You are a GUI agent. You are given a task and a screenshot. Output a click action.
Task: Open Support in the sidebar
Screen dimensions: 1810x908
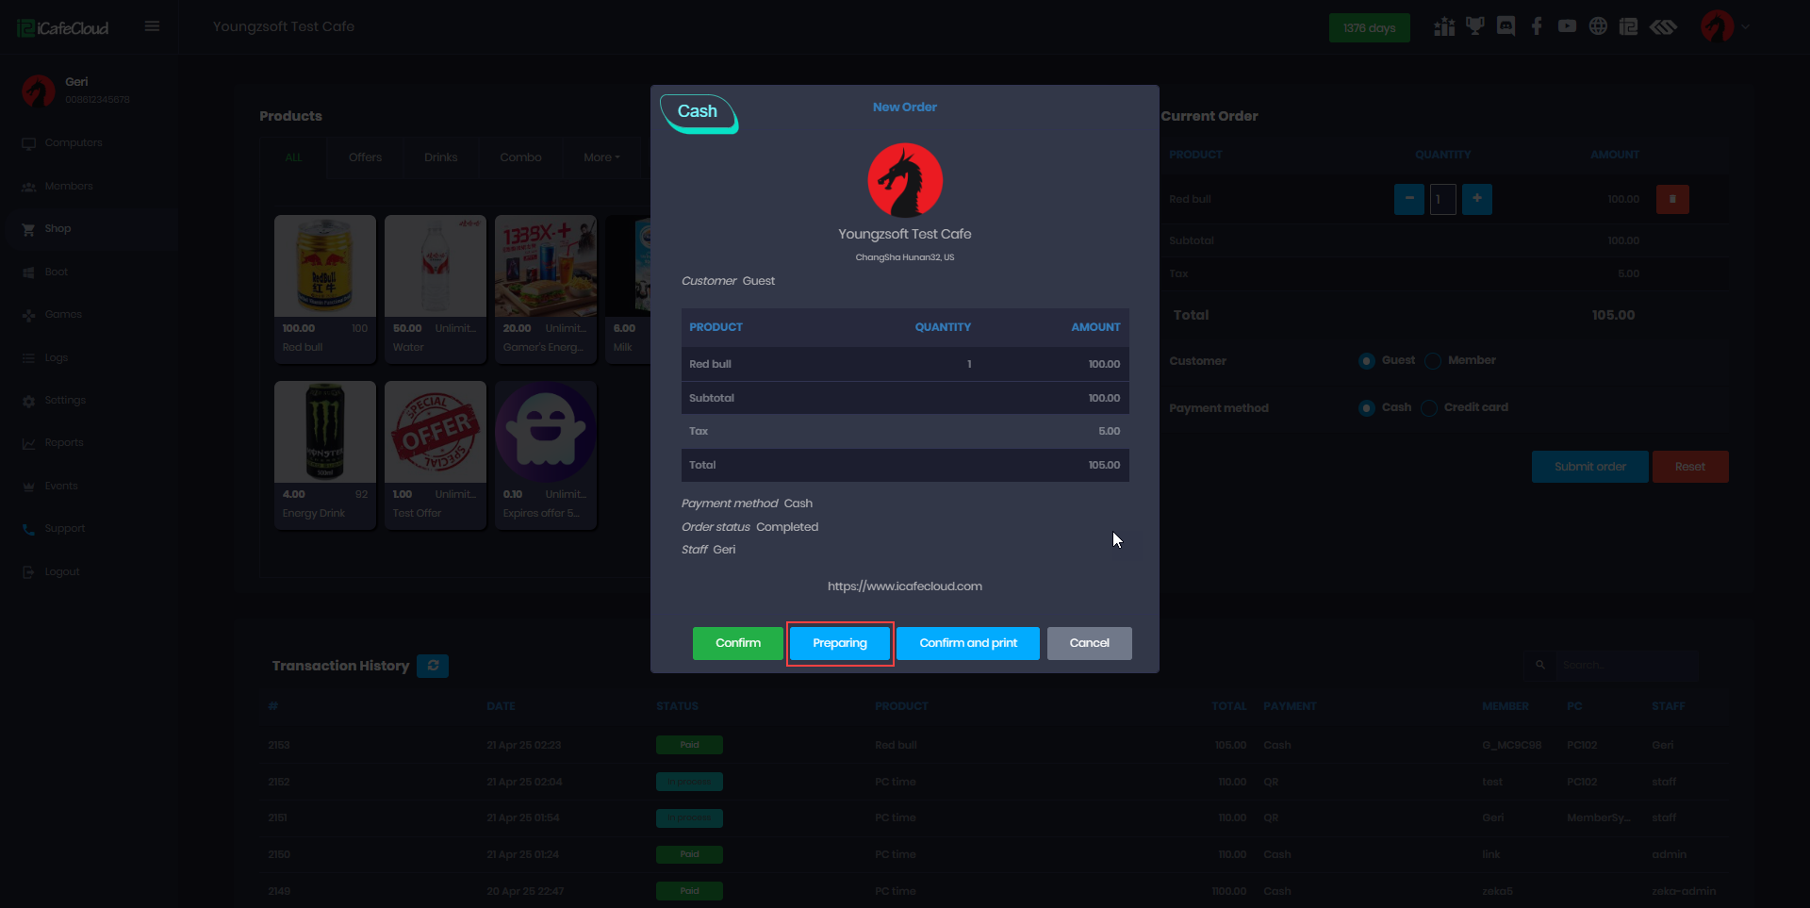click(x=65, y=529)
